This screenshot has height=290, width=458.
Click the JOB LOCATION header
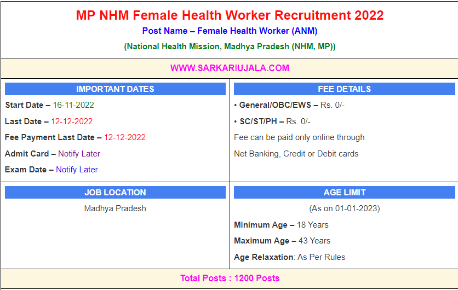click(x=115, y=193)
